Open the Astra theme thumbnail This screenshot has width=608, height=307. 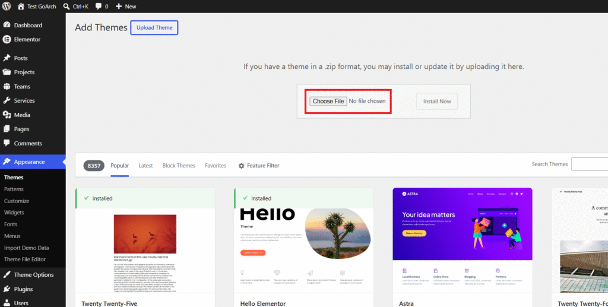pyautogui.click(x=462, y=240)
